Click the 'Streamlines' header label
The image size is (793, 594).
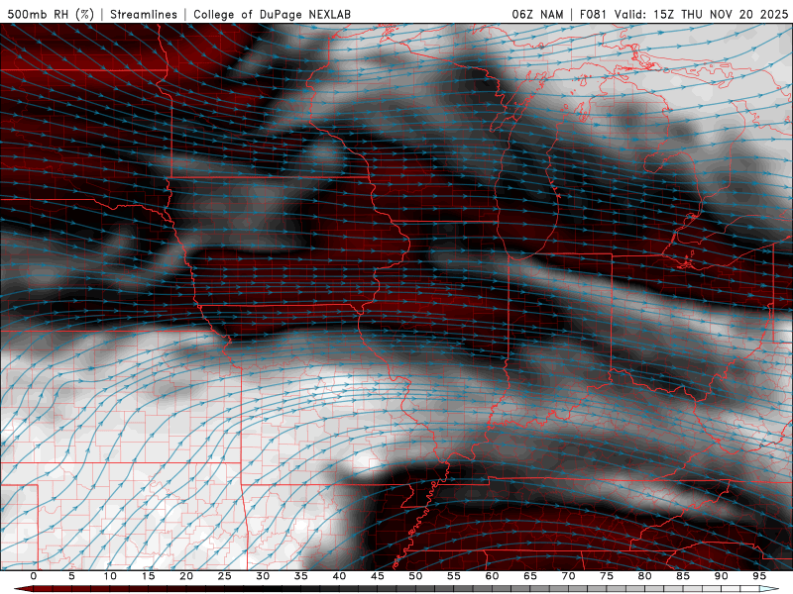(144, 14)
